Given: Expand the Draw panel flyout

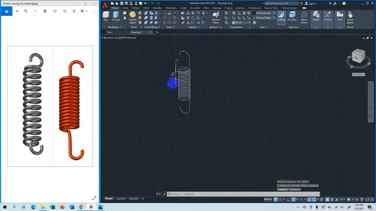Looking at the screenshot, I should (x=170, y=27).
